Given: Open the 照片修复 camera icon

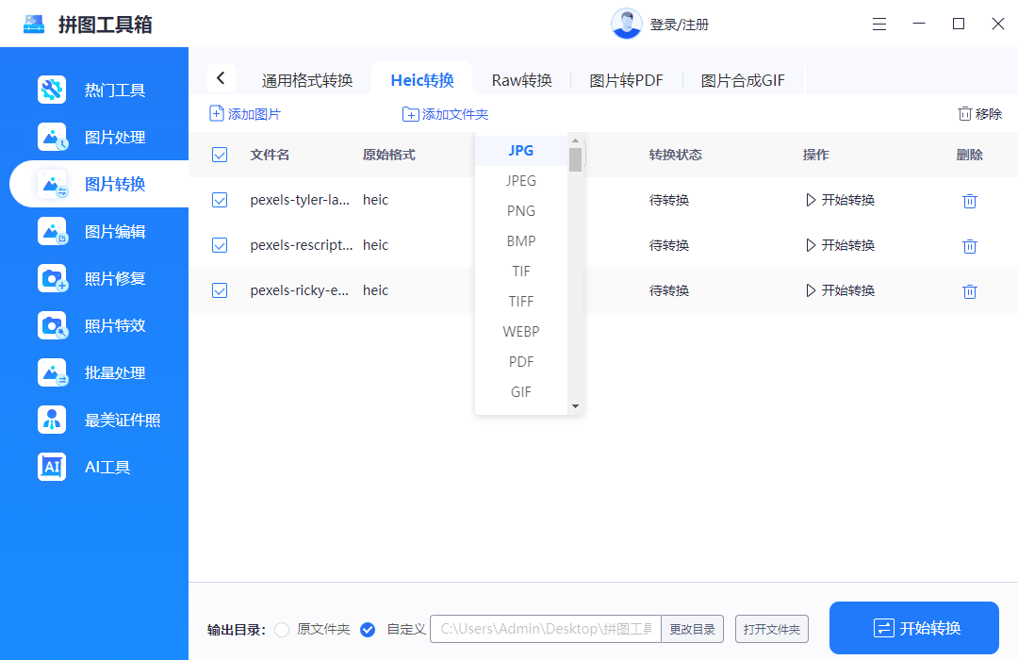Looking at the screenshot, I should coord(52,279).
